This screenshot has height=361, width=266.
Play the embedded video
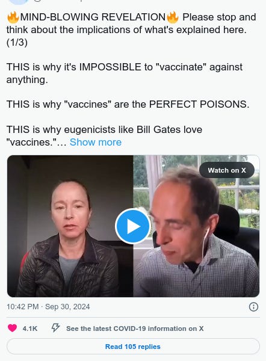(132, 226)
